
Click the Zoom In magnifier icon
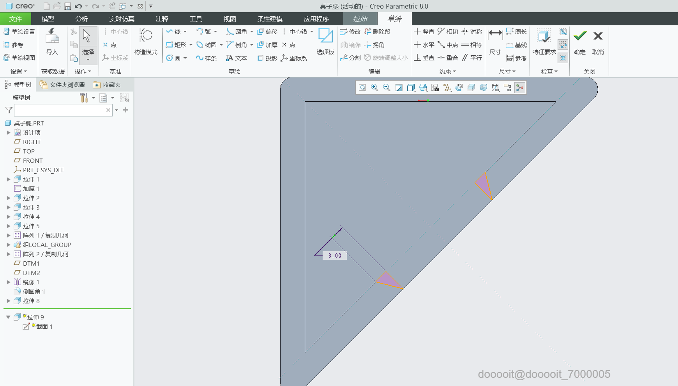click(374, 88)
